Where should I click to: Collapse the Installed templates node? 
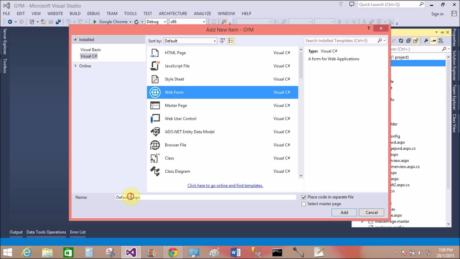click(x=75, y=40)
